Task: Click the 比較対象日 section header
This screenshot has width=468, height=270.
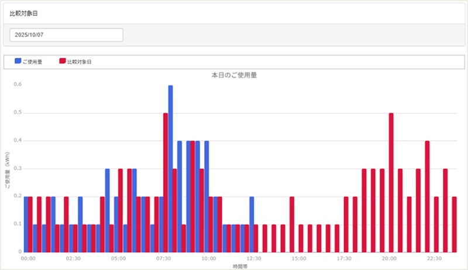Action: pos(22,13)
